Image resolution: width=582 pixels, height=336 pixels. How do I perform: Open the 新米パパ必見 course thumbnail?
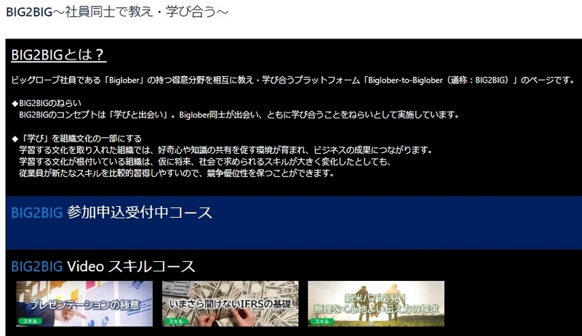click(x=376, y=303)
